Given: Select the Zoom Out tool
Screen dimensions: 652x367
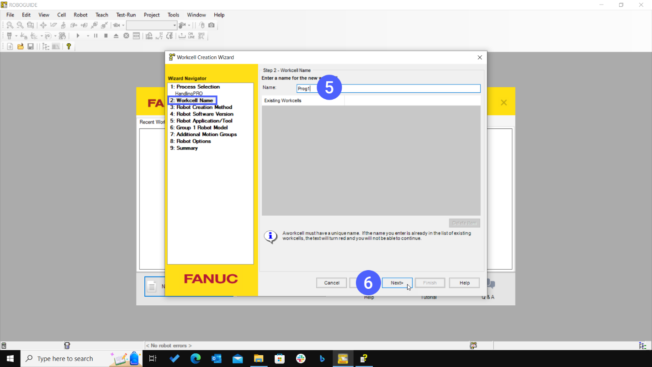Looking at the screenshot, I should [x=20, y=25].
